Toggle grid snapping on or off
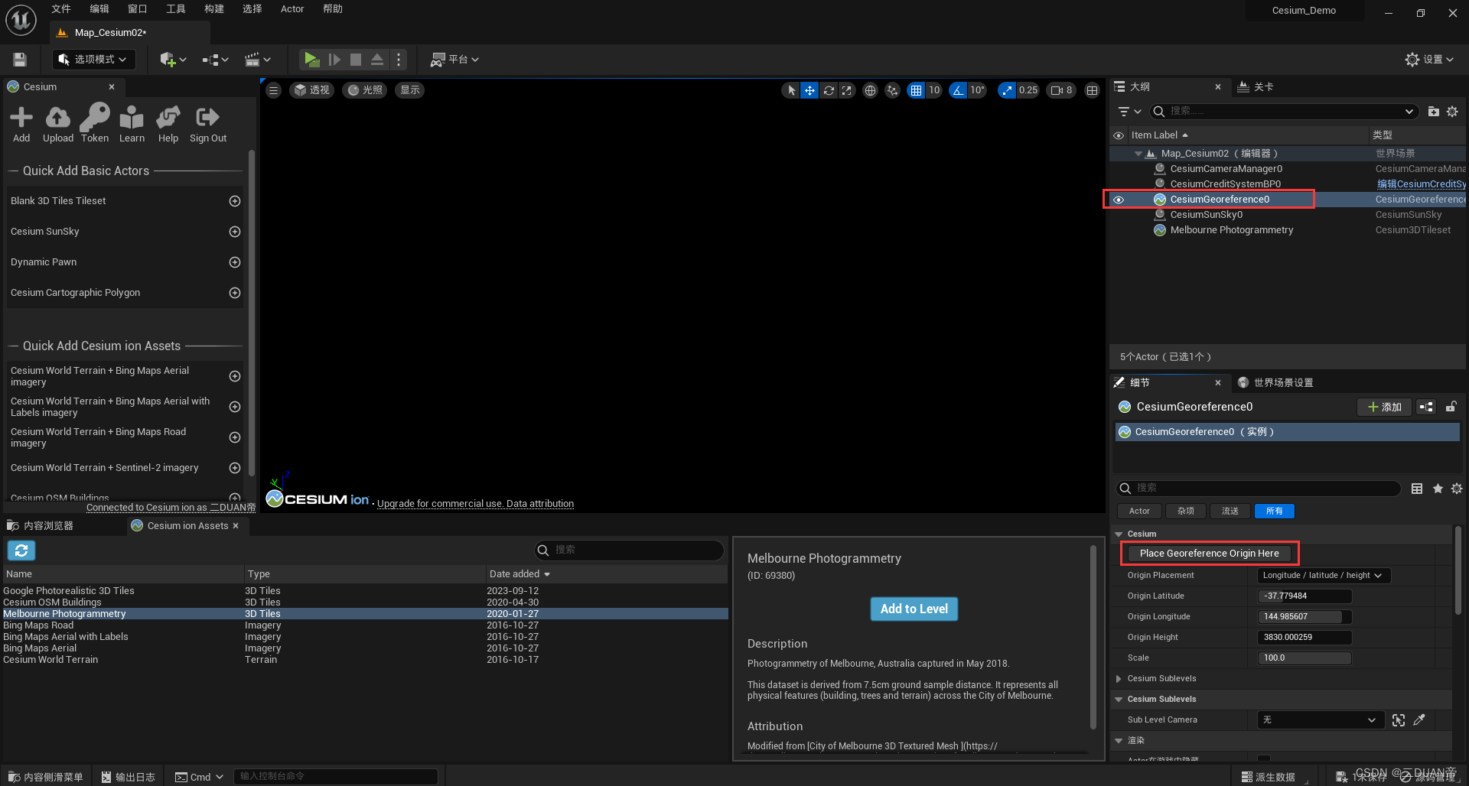The image size is (1469, 786). point(916,90)
